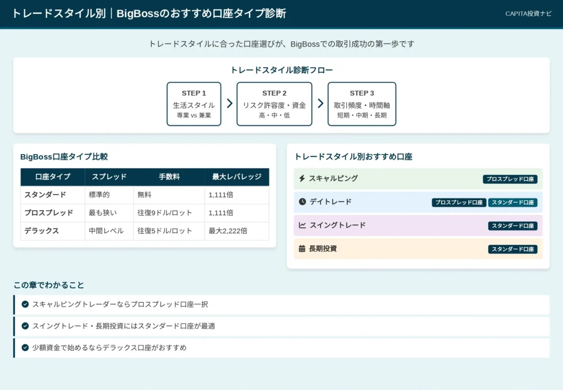Viewport: 563px width, 390px height.
Task: Select the スタンダード account type cell in the table
Action: (x=53, y=195)
